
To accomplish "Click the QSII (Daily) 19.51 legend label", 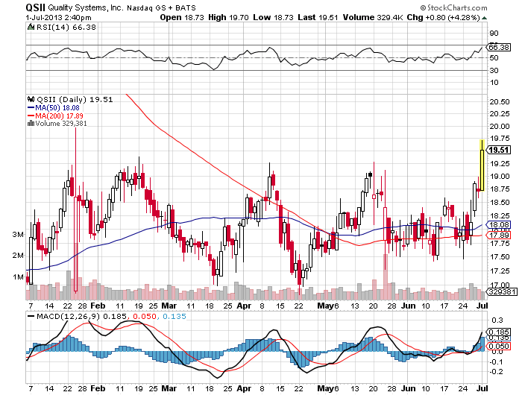I will pos(75,100).
